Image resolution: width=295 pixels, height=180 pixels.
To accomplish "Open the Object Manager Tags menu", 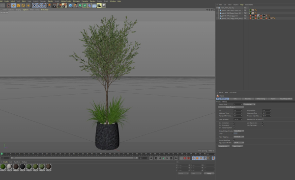I will 242,5.
